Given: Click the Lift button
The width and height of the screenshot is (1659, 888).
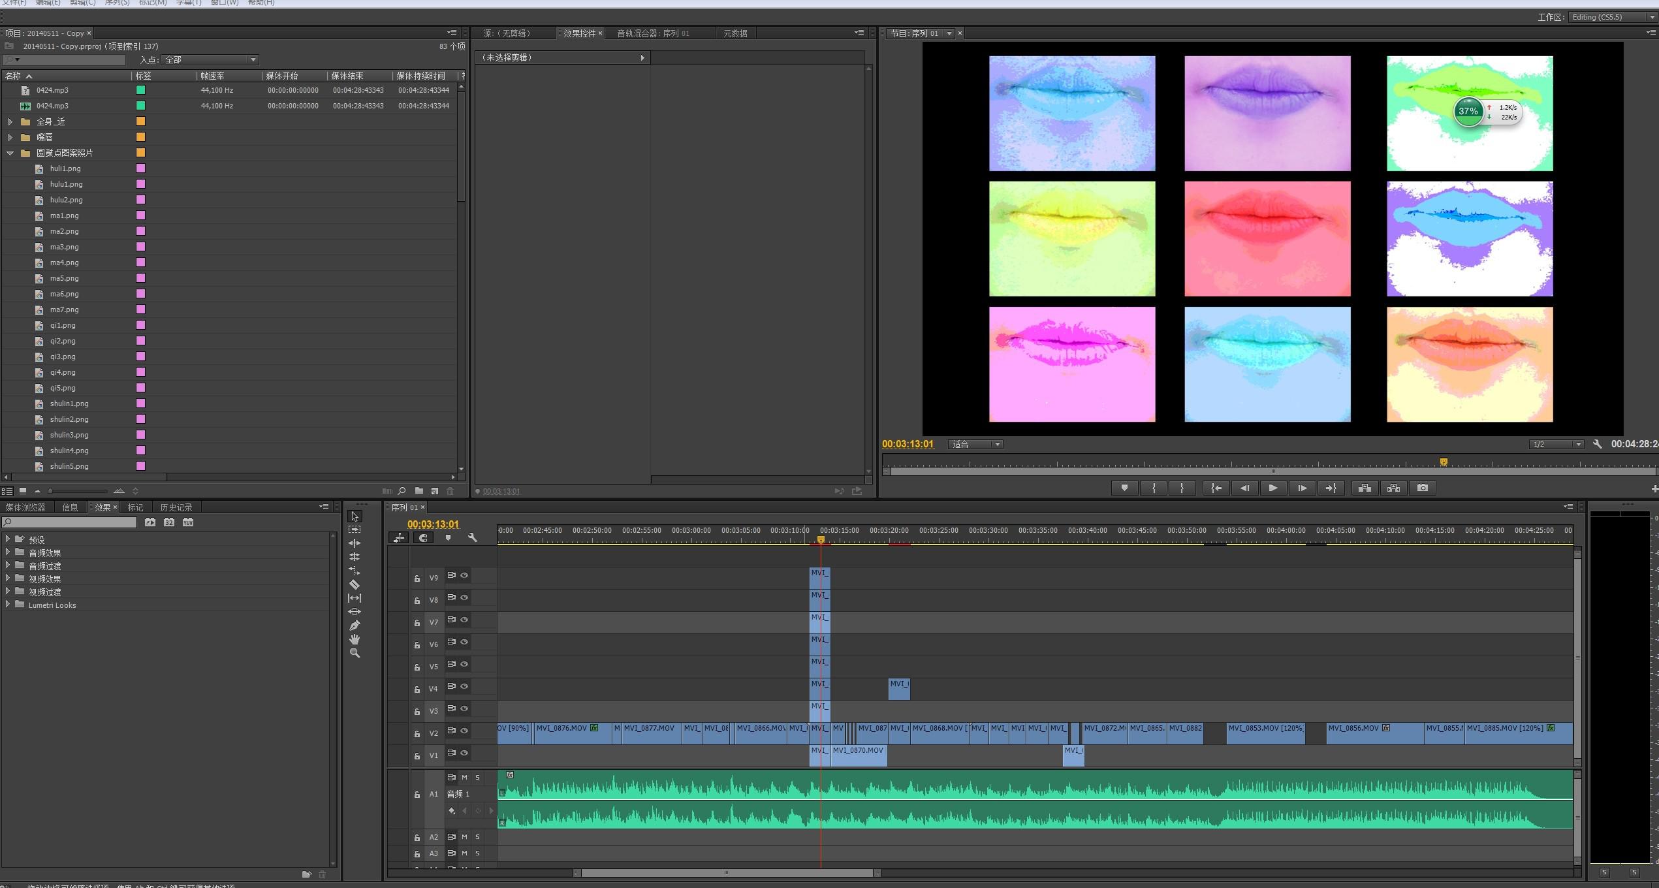Looking at the screenshot, I should coord(1365,488).
